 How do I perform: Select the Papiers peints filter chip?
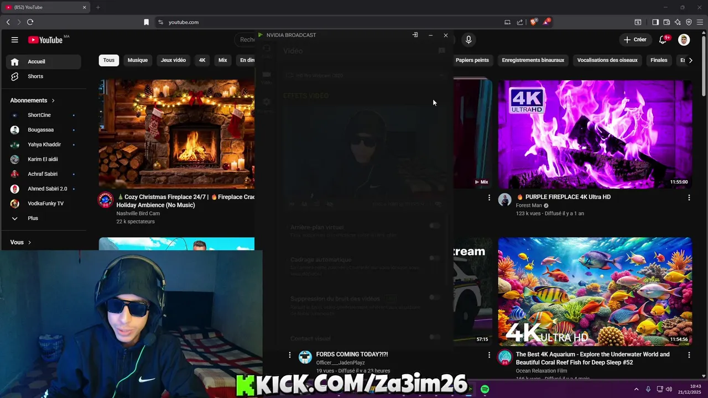click(x=472, y=60)
